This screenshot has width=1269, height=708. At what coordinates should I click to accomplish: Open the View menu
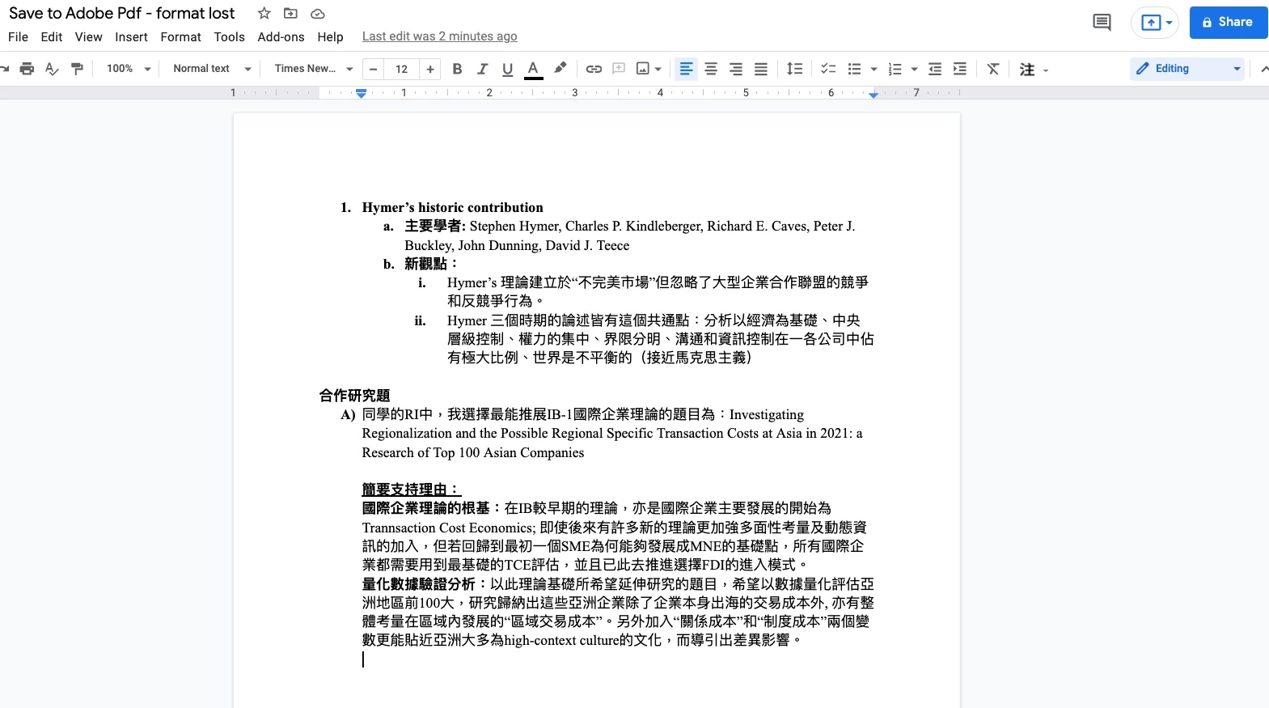tap(89, 37)
